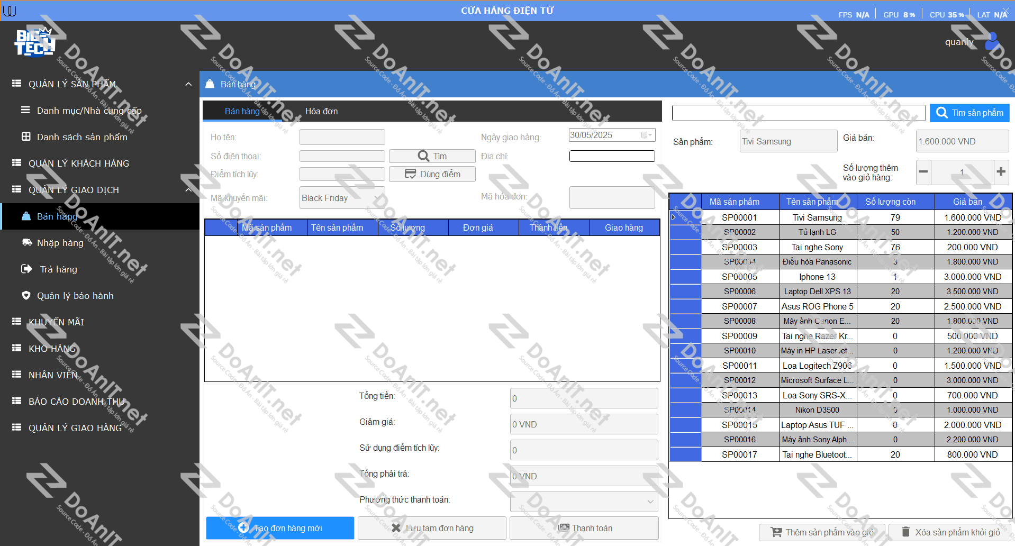Viewport: 1015px width, 546px height.
Task: Increase quantity with the plus button
Action: point(1001,172)
